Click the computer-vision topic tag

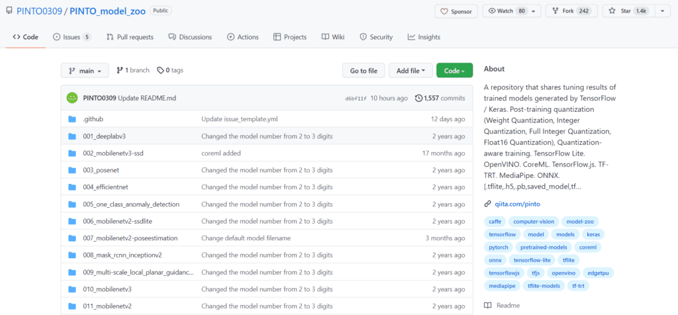point(534,222)
